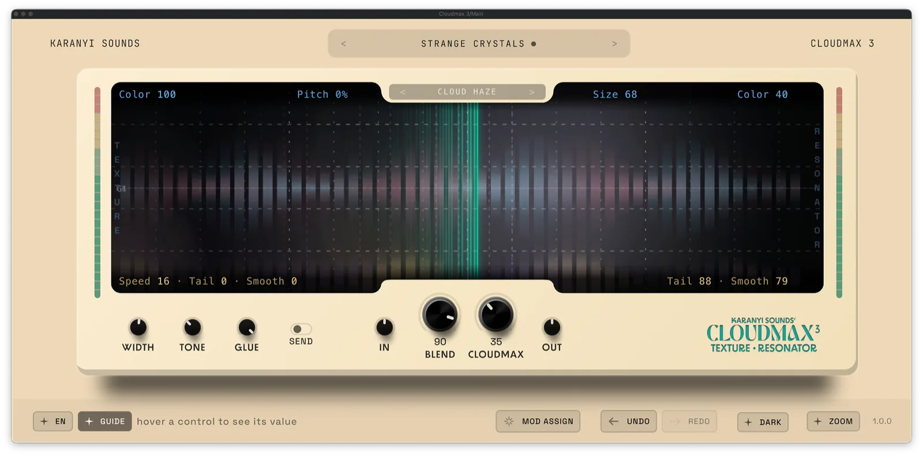923x456 pixels.
Task: Click the left input level meter
Action: click(x=97, y=193)
